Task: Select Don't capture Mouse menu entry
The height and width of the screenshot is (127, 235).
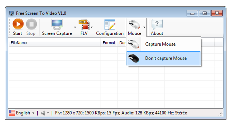Action: (163, 59)
